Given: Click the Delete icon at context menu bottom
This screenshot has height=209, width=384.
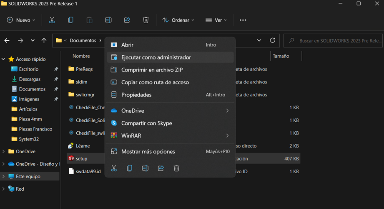Looking at the screenshot, I should click(x=176, y=168).
